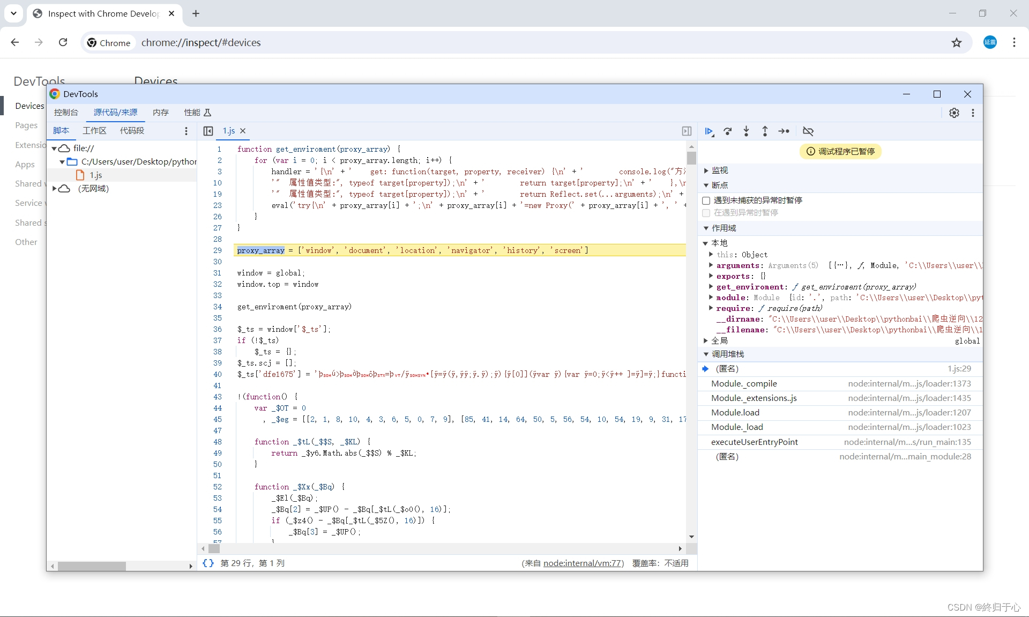Toggle the file navigator sidebar icon

(208, 131)
